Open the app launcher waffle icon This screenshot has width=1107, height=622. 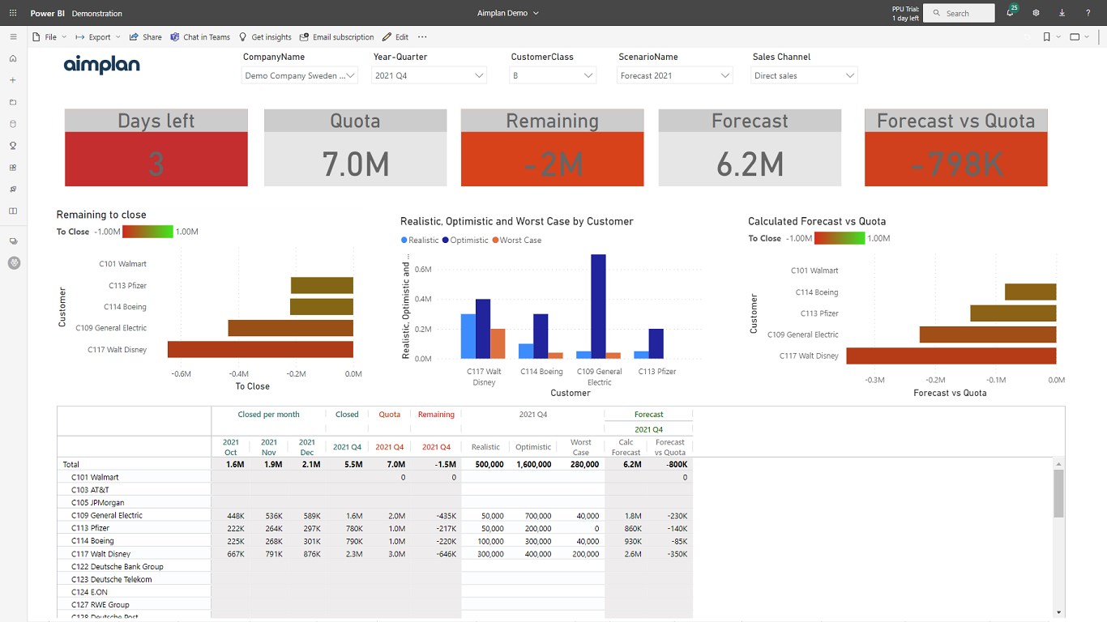tap(13, 13)
